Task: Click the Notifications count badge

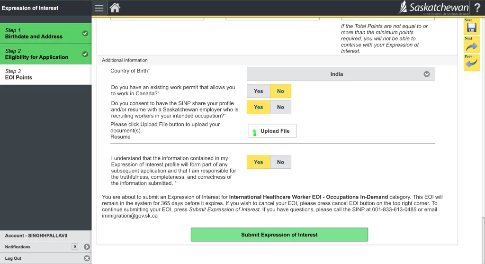Action: 75,247
